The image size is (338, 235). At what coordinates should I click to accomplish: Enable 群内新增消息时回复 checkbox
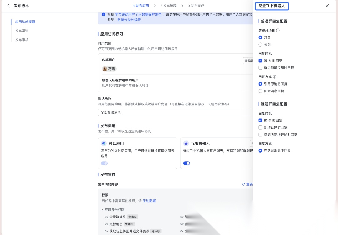(260, 68)
